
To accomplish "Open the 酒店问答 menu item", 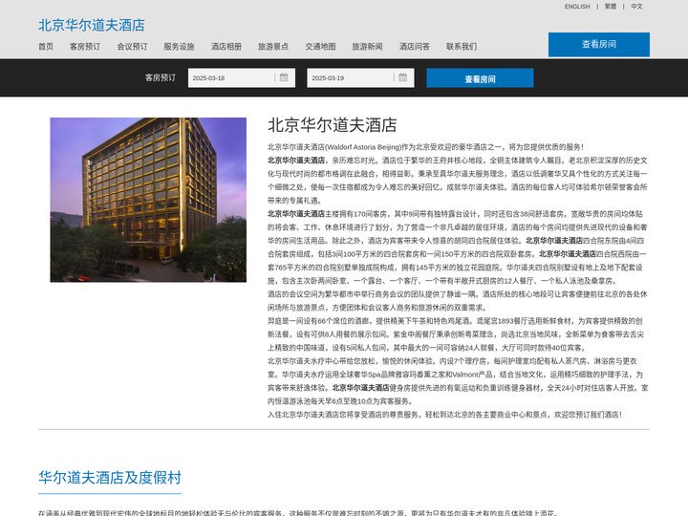I will (x=415, y=47).
